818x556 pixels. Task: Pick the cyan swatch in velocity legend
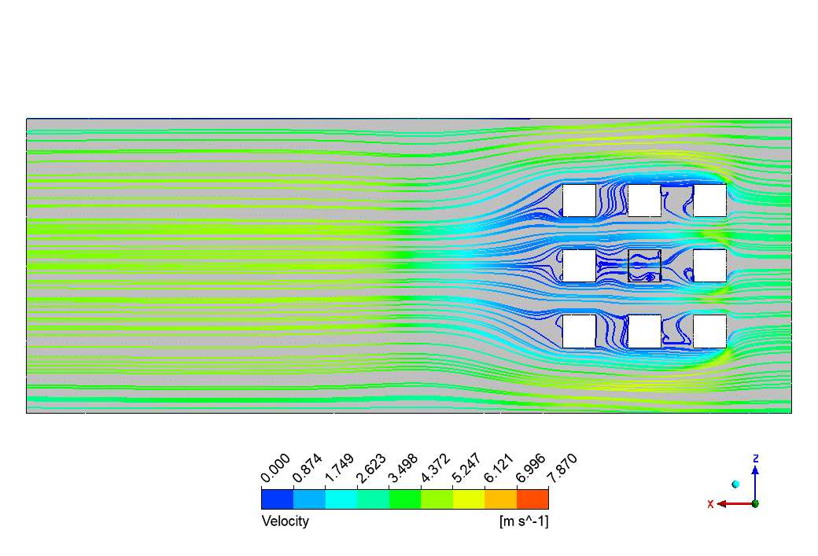[341, 499]
